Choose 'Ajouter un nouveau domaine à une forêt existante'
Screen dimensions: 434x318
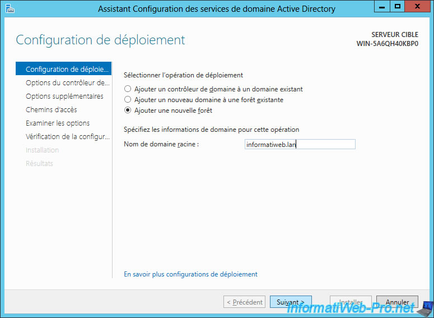coord(128,100)
